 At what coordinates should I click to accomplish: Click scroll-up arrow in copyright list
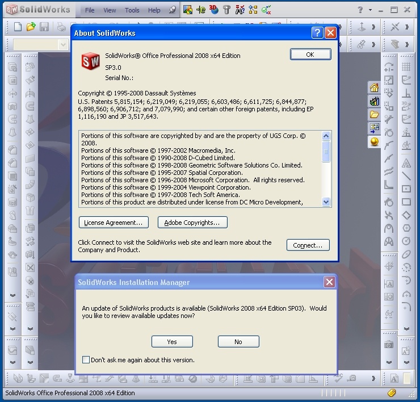coord(326,136)
